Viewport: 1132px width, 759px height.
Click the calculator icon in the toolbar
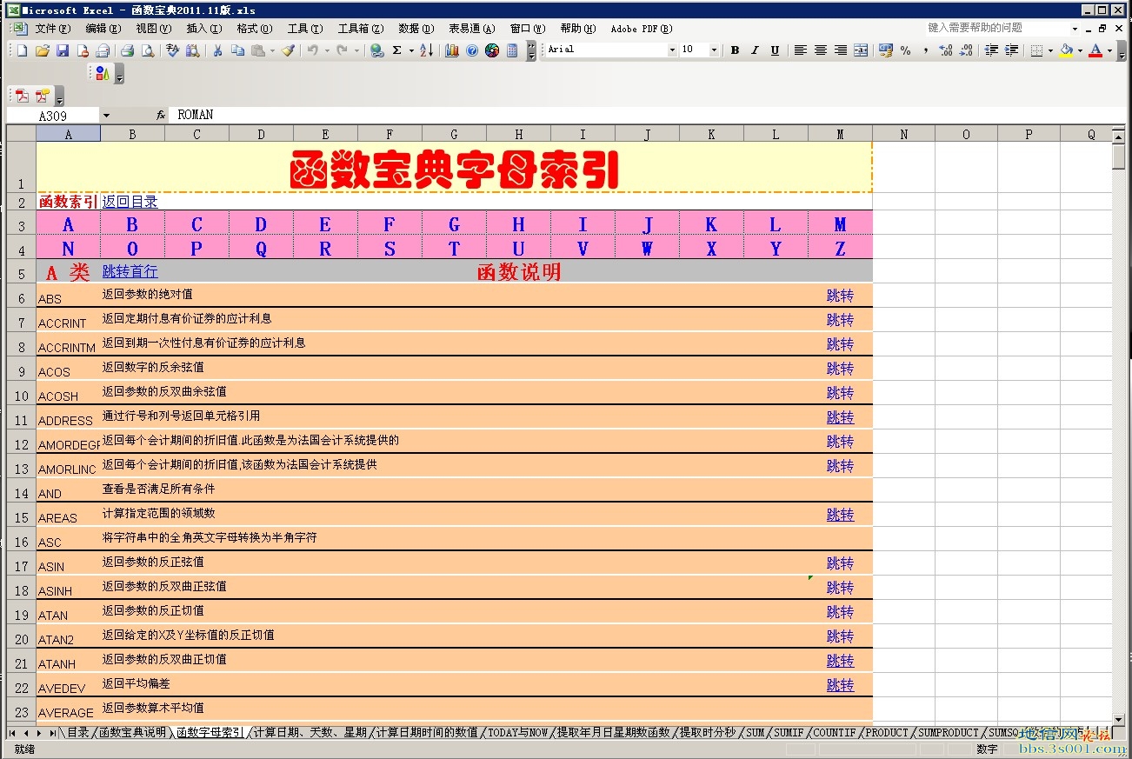click(512, 50)
